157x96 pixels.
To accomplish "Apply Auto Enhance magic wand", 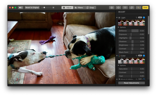I will coord(138,8).
